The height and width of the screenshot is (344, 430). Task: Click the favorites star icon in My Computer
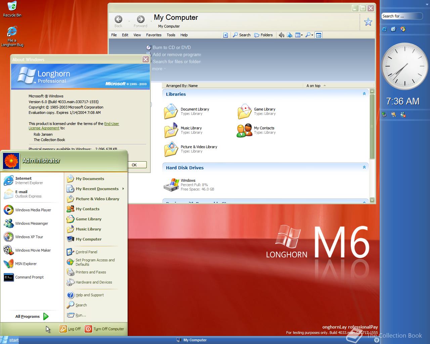368,22
